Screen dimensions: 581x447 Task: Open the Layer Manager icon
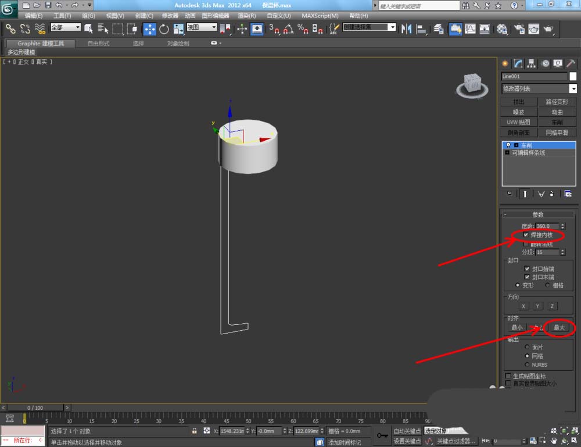pos(439,29)
